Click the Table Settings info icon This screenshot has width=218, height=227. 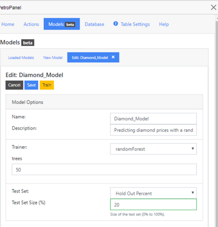click(116, 23)
